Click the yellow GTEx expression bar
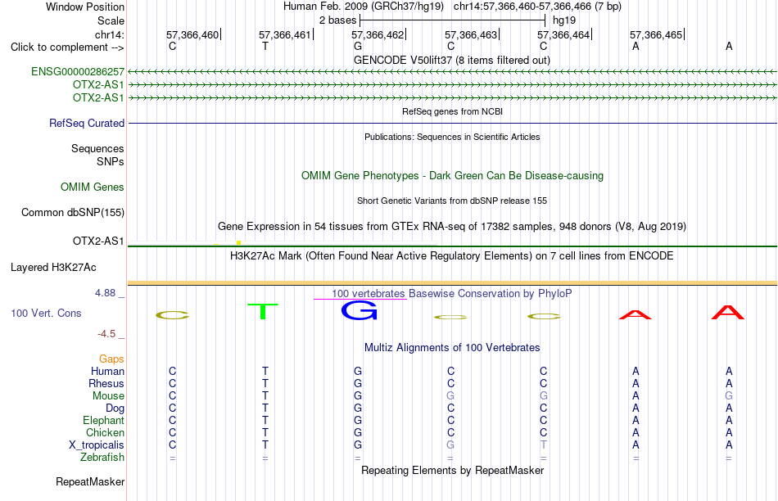 pos(238,242)
